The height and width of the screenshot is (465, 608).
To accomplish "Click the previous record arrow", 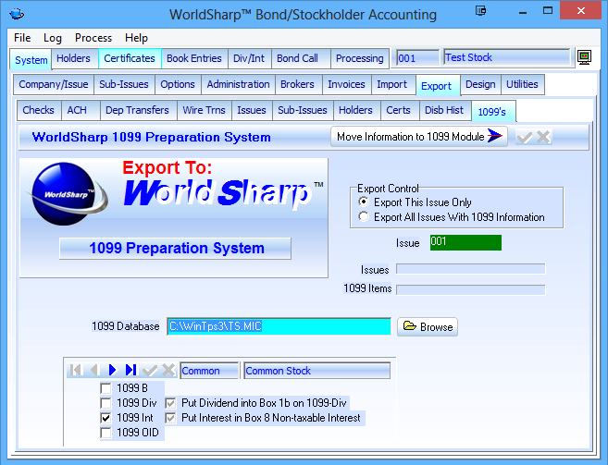I will coord(93,370).
